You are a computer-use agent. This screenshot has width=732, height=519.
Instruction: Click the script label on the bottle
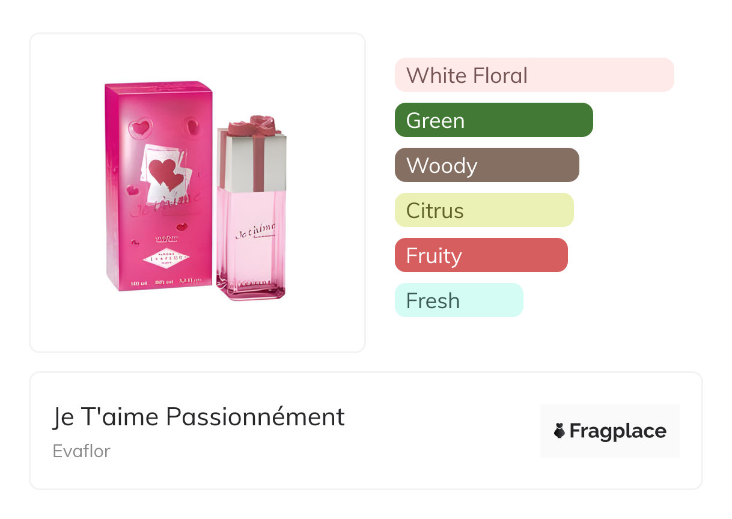click(256, 229)
